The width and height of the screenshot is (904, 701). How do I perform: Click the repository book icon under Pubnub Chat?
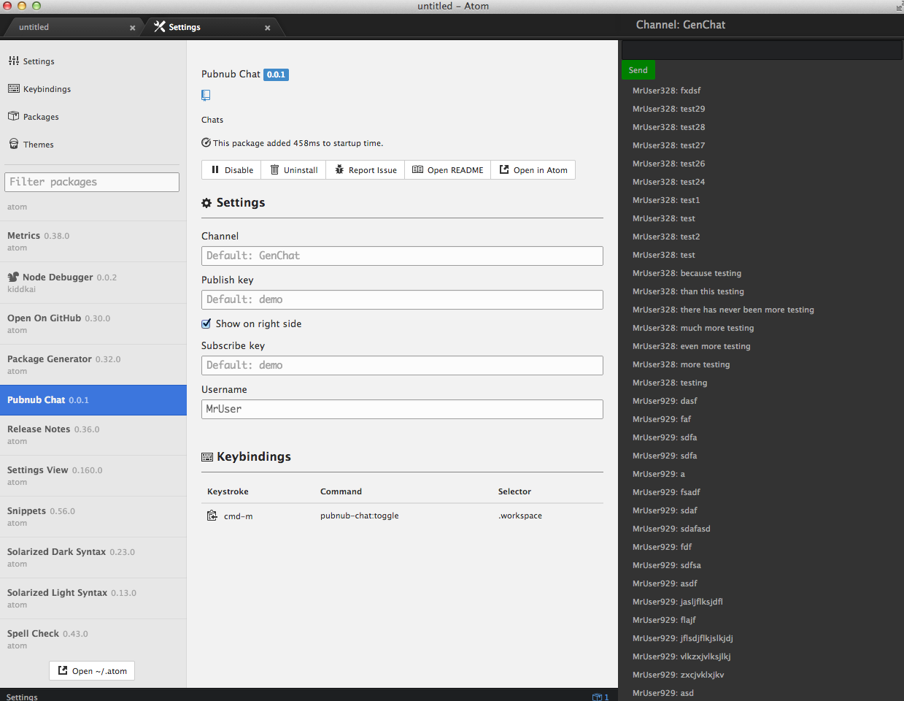[x=206, y=95]
